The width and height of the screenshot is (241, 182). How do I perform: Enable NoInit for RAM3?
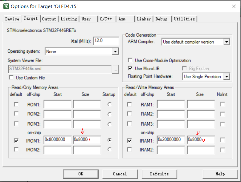(223, 124)
